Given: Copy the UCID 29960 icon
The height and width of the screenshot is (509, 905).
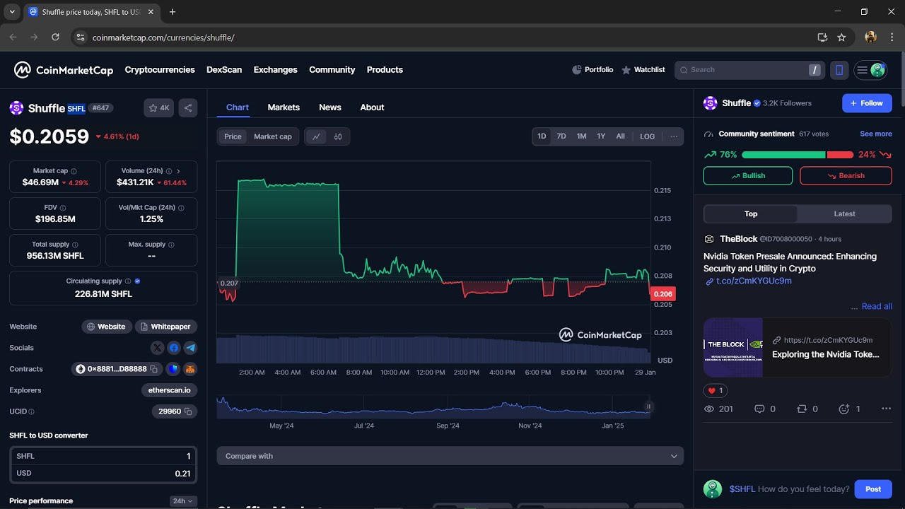Looking at the screenshot, I should click(x=188, y=411).
